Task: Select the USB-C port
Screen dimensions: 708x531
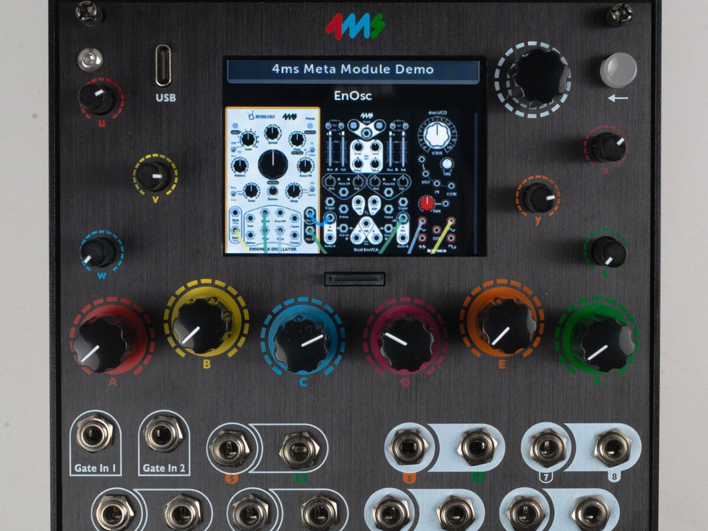Action: pyautogui.click(x=163, y=66)
